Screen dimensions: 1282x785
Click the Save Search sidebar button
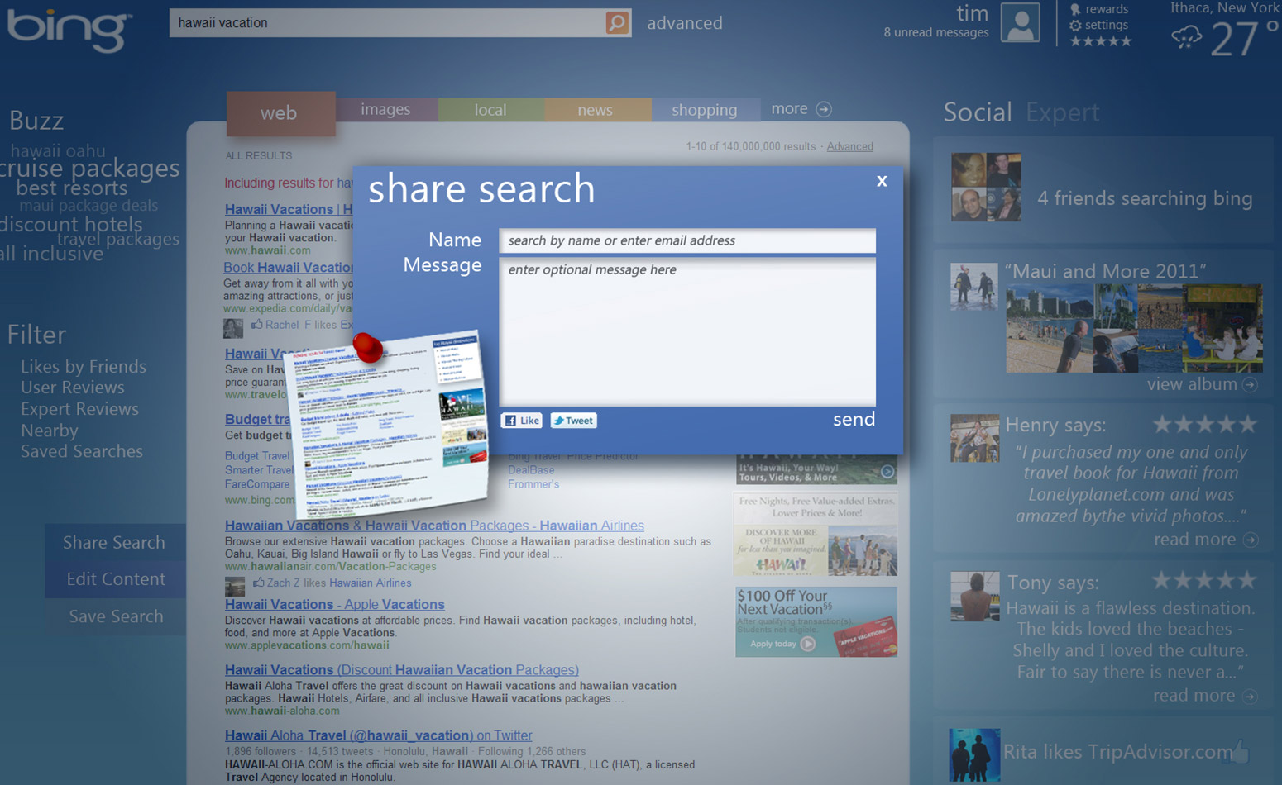click(x=115, y=616)
